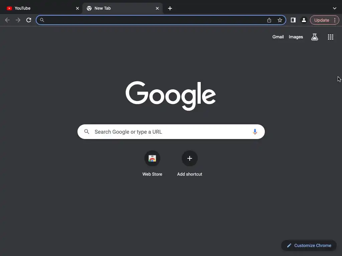This screenshot has height=256, width=342.
Task: Click the YouTube favicon on its tab
Action: pos(9,8)
